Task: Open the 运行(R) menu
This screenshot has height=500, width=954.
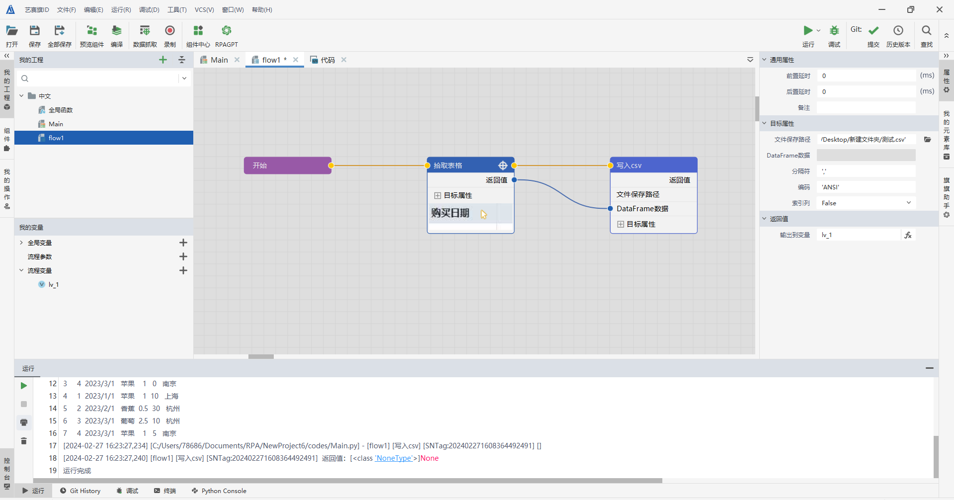Action: 121,10
